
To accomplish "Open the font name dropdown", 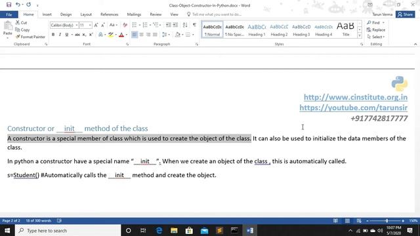I will 77,25.
